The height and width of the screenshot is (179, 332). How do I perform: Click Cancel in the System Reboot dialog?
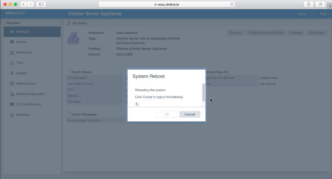[x=190, y=114]
